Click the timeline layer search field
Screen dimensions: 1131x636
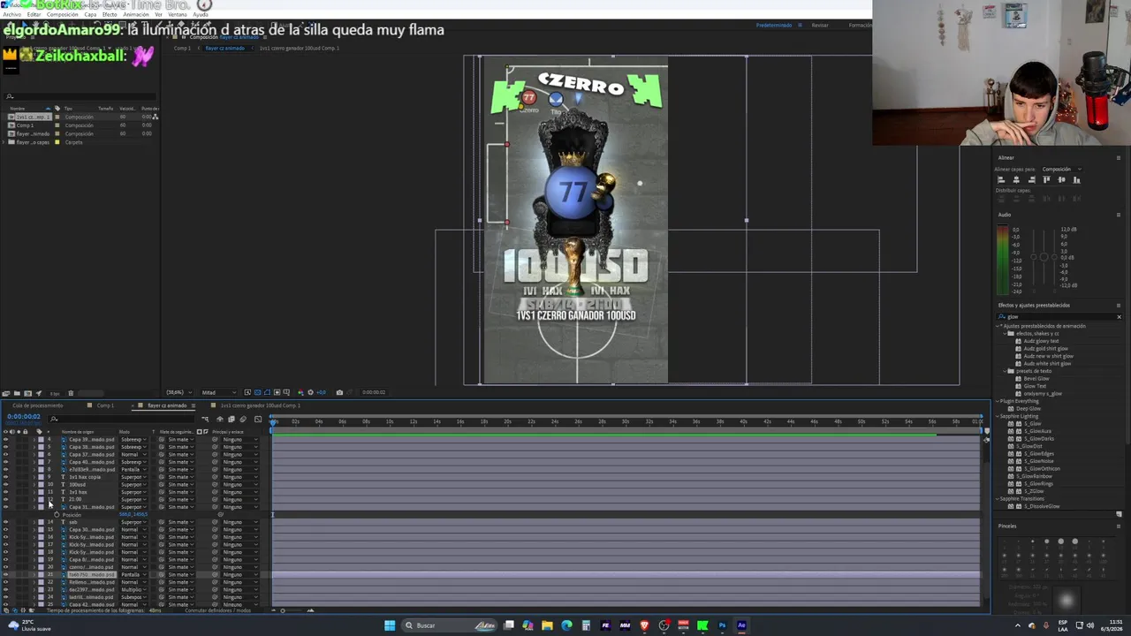click(121, 419)
